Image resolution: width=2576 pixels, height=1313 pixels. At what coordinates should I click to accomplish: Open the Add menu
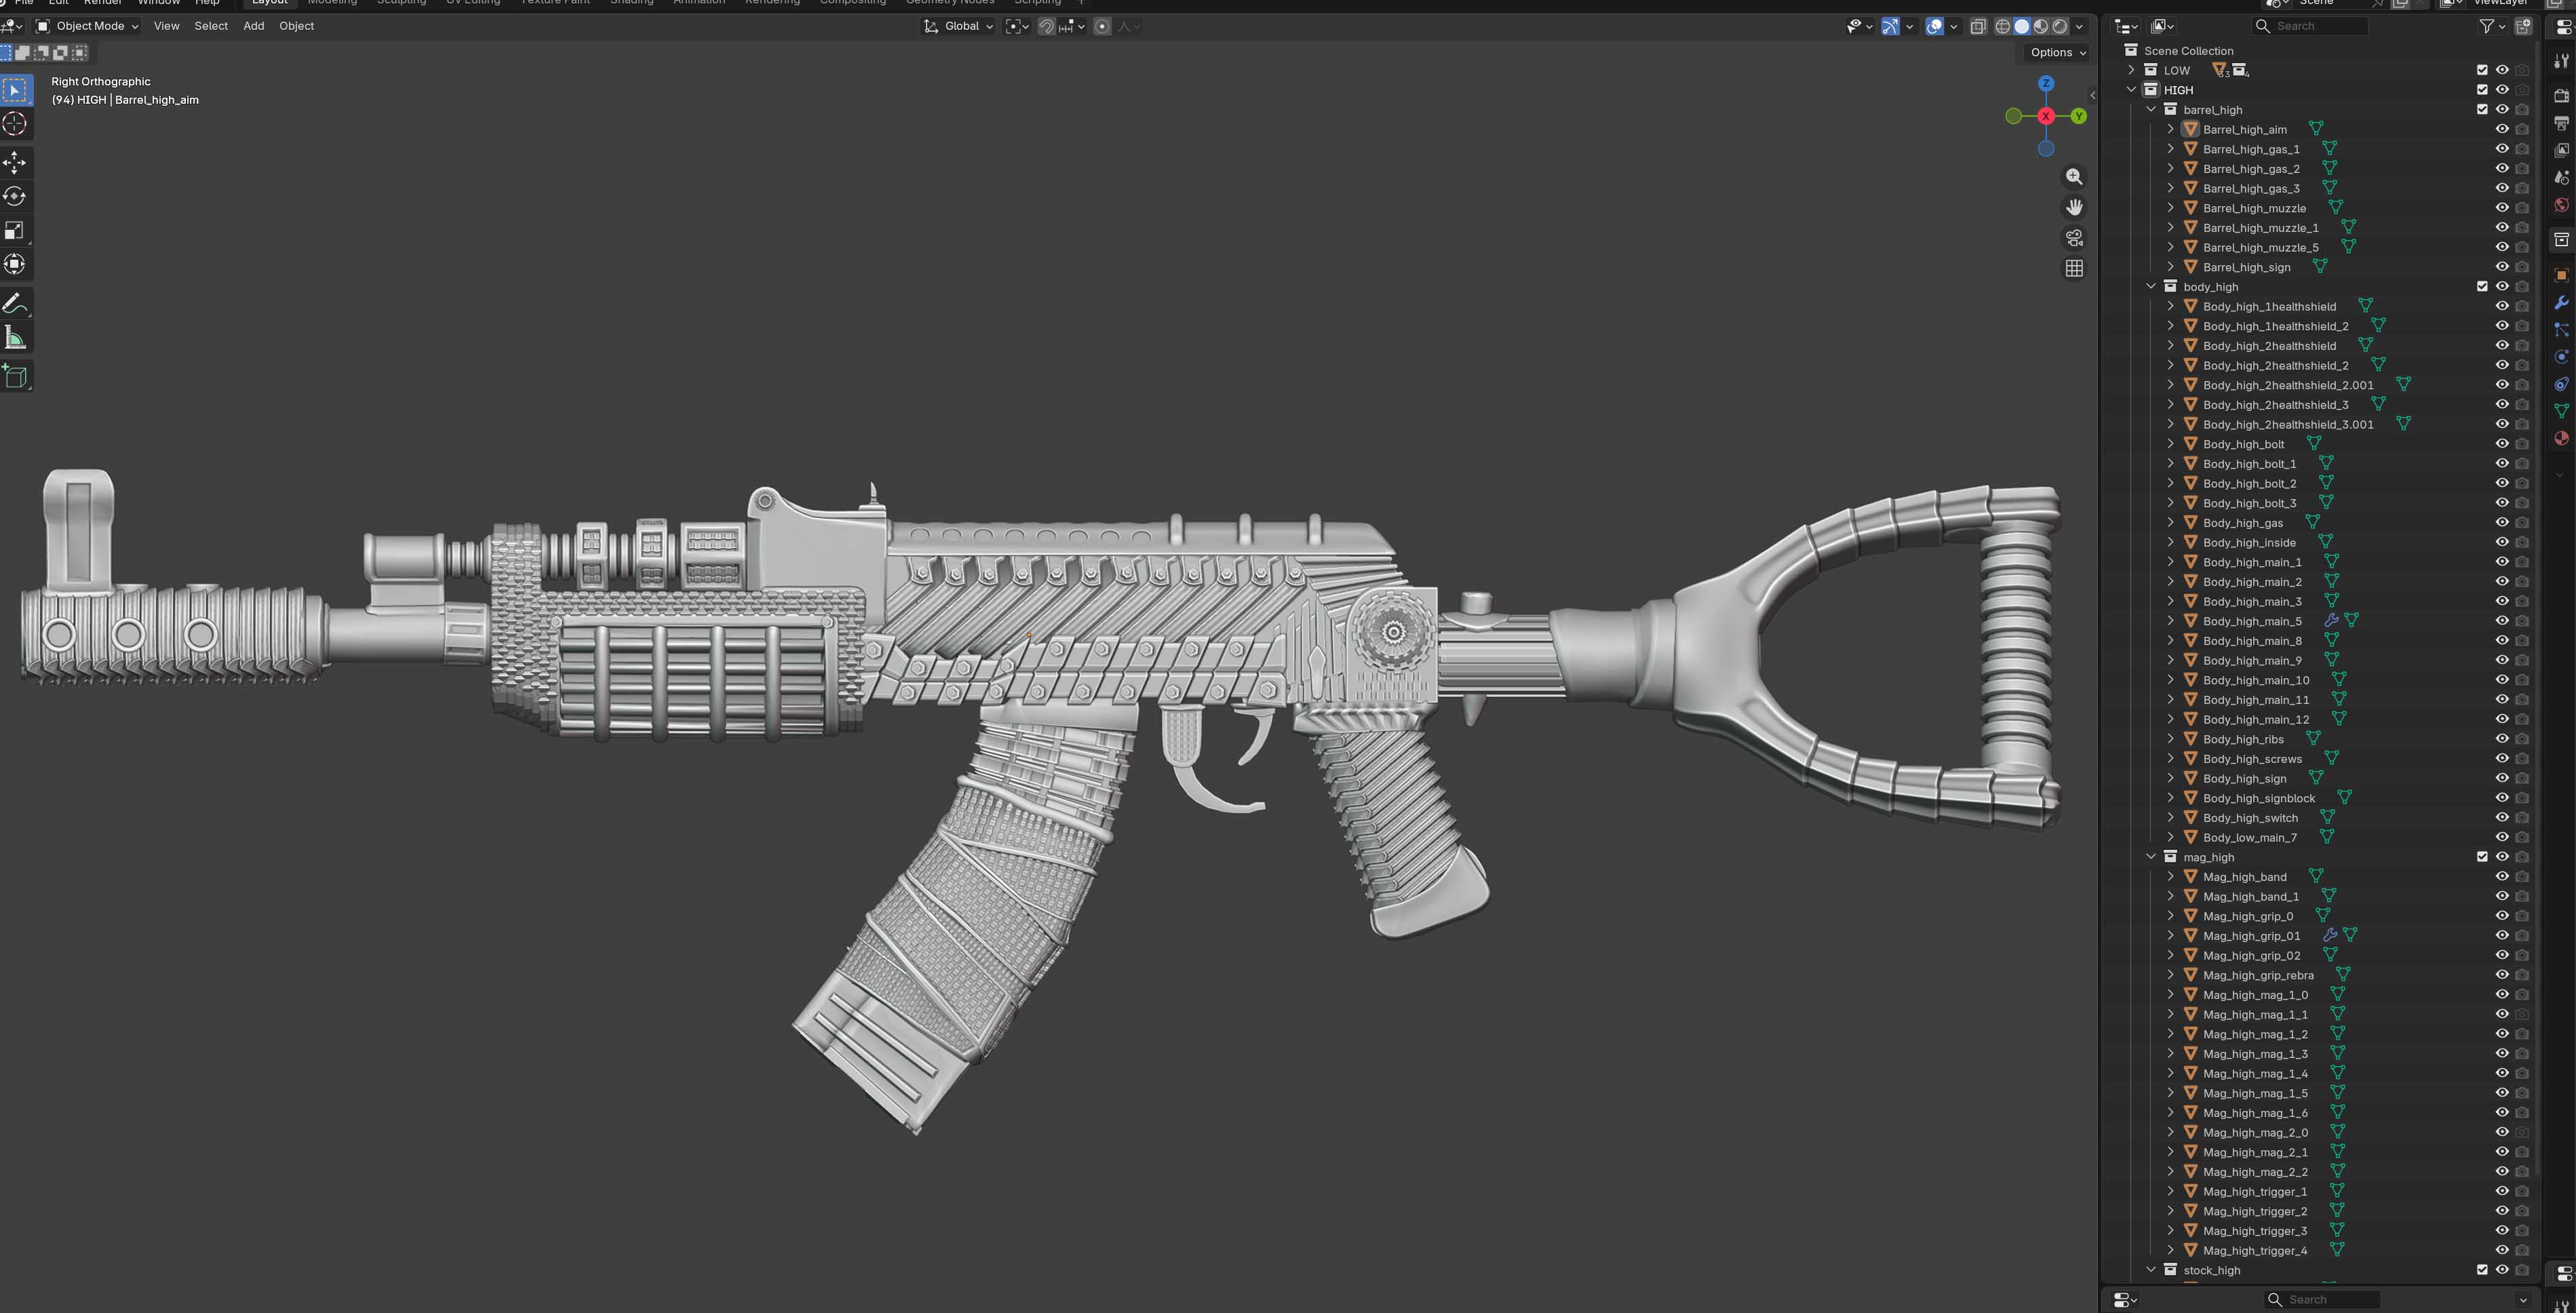(x=253, y=26)
